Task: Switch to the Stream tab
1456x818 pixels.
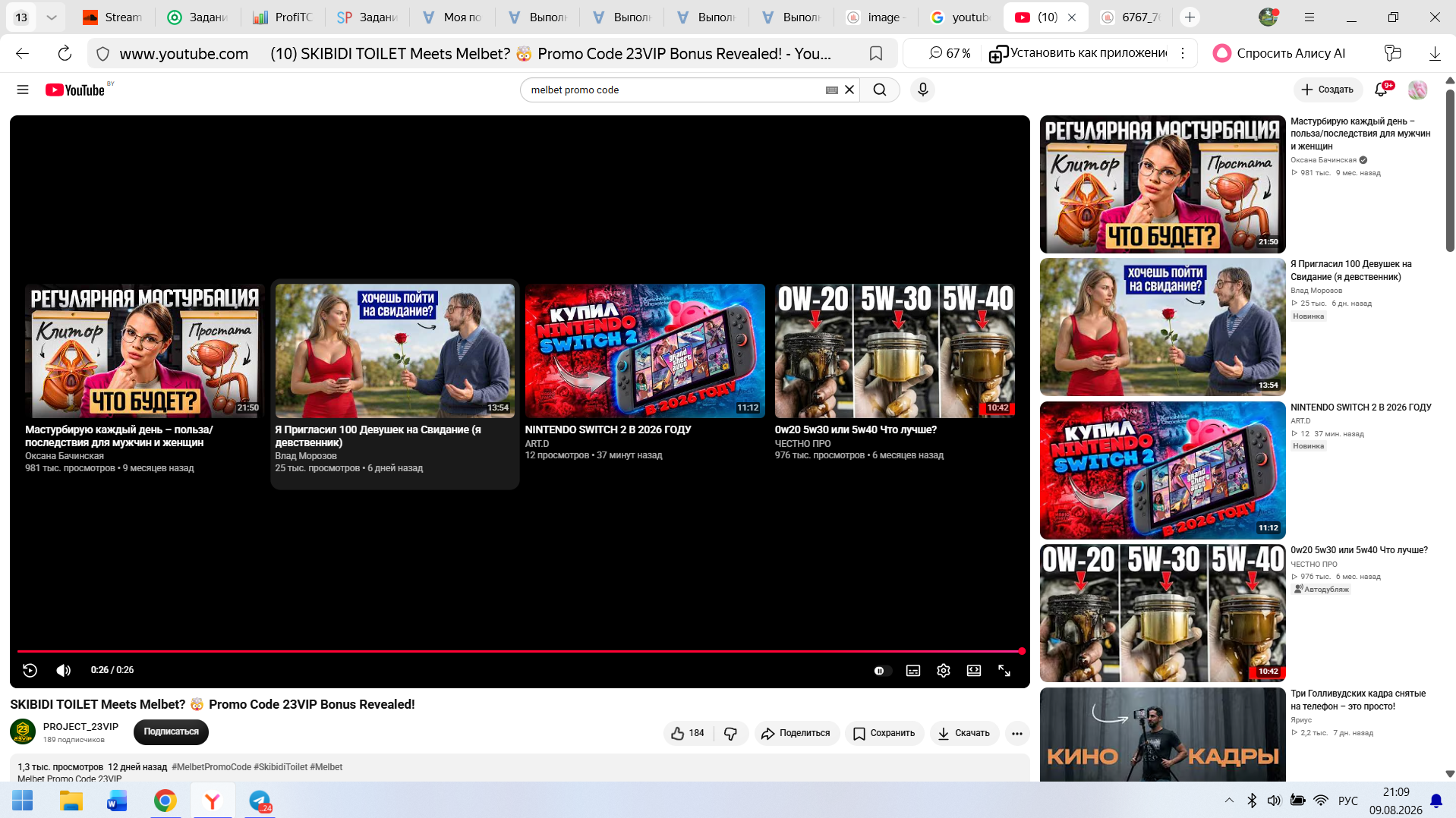Action: [112, 17]
